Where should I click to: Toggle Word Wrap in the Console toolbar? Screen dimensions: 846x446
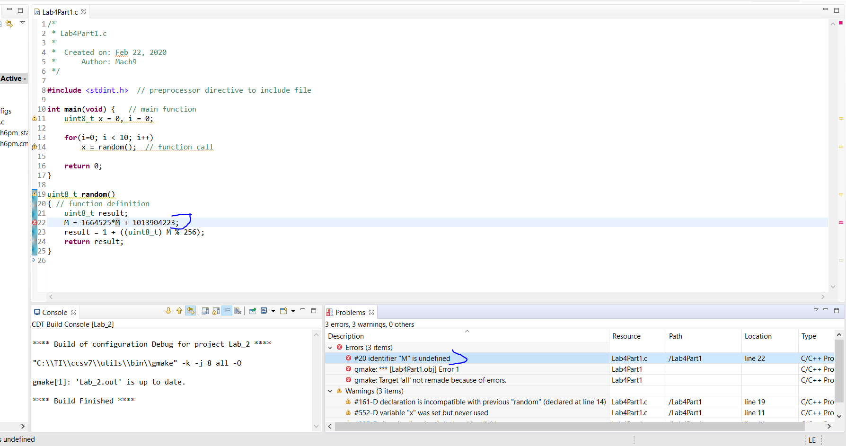pos(227,311)
